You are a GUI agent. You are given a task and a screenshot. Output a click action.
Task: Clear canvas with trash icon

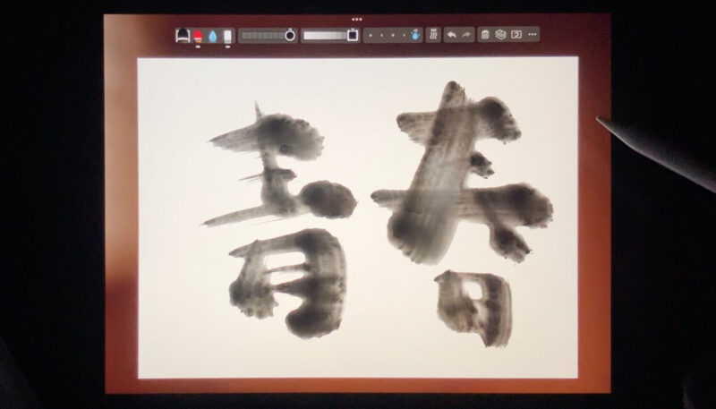pyautogui.click(x=485, y=35)
